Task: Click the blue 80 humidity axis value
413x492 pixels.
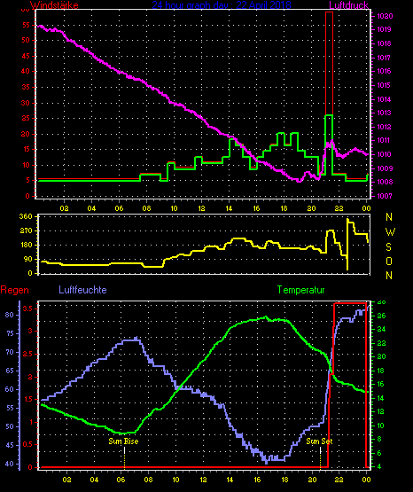Action: click(x=10, y=315)
